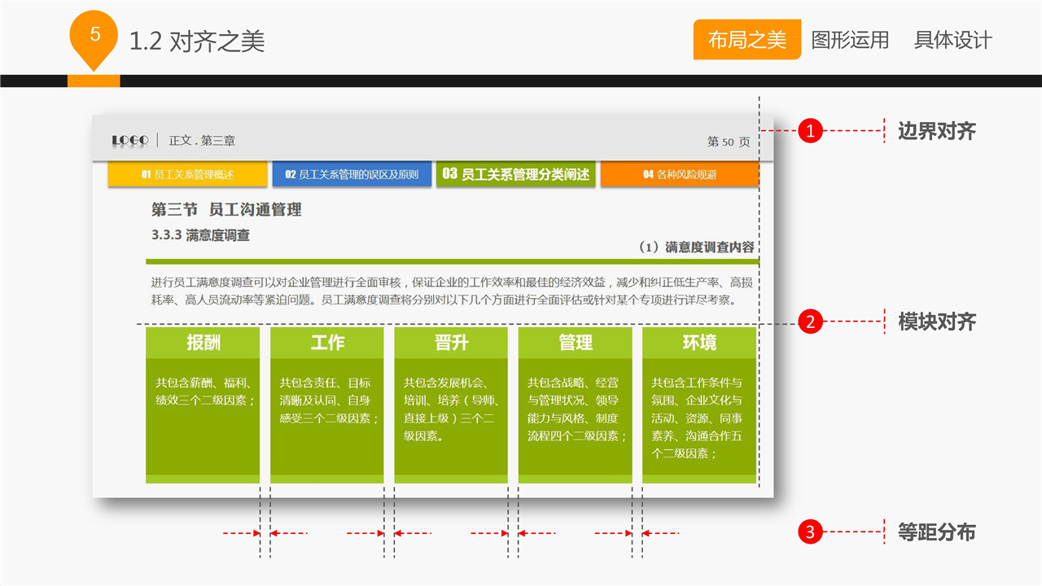Click the 报酬 green card header
The image size is (1042, 586).
tap(203, 343)
